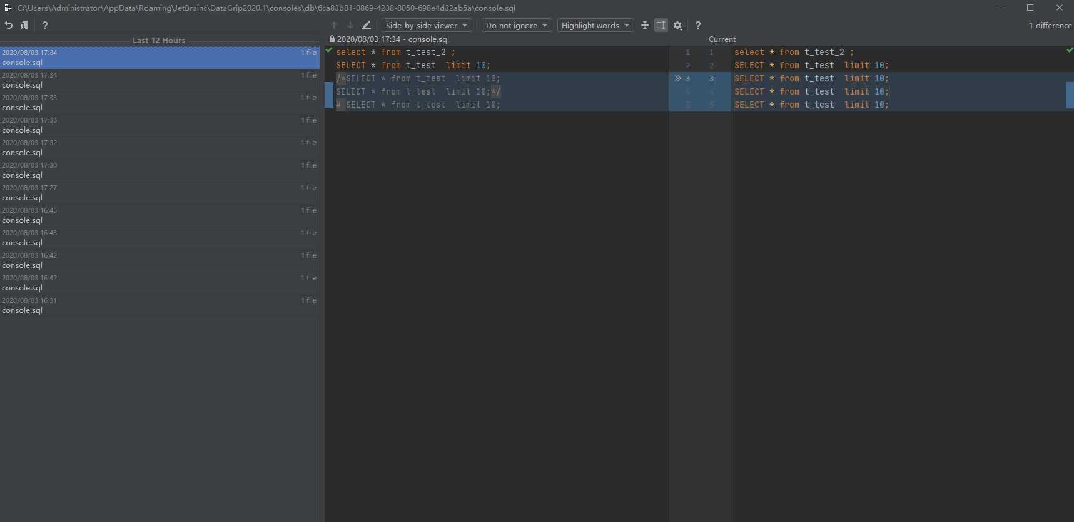Collapse unchanged fragments icon
The image size is (1074, 522).
(x=645, y=25)
